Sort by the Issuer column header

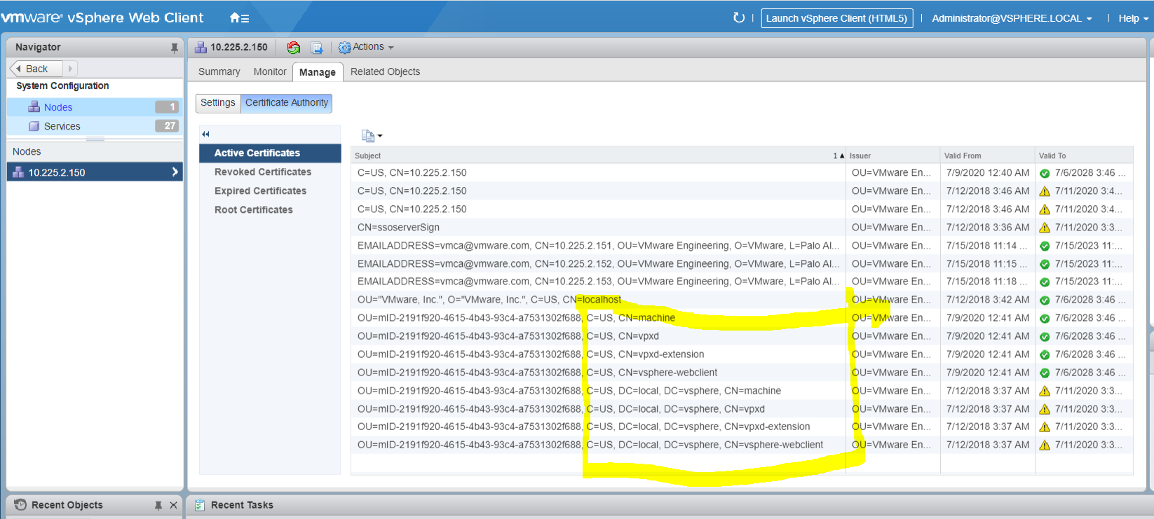[x=892, y=155]
